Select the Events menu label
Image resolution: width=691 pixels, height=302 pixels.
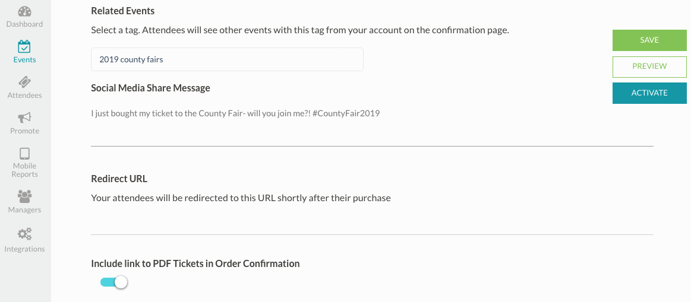click(24, 60)
